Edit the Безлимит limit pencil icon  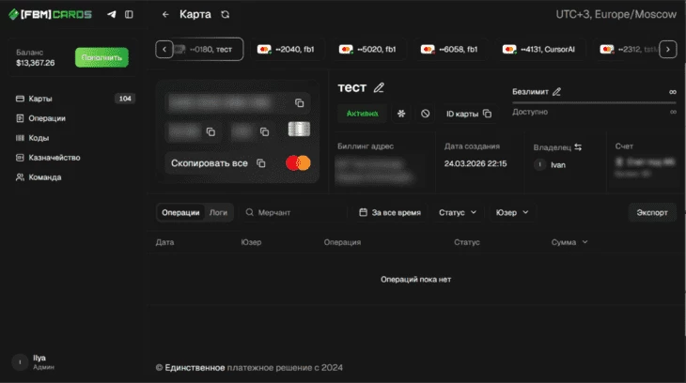click(556, 92)
